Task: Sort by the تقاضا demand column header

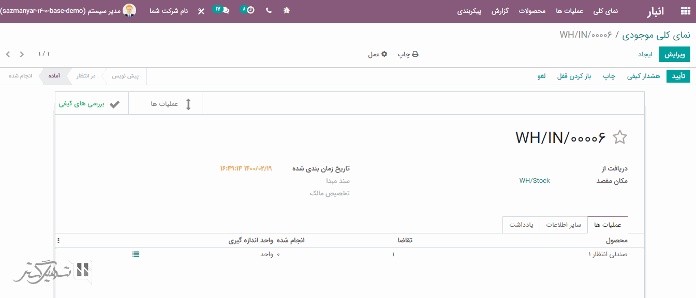Action: click(x=405, y=241)
